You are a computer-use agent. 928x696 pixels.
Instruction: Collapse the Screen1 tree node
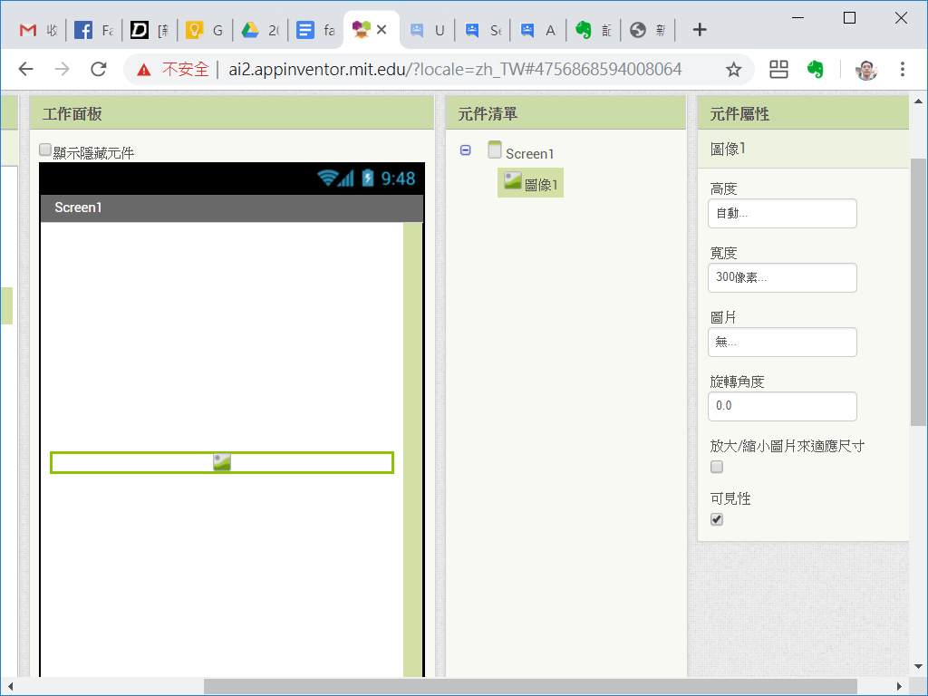(466, 150)
